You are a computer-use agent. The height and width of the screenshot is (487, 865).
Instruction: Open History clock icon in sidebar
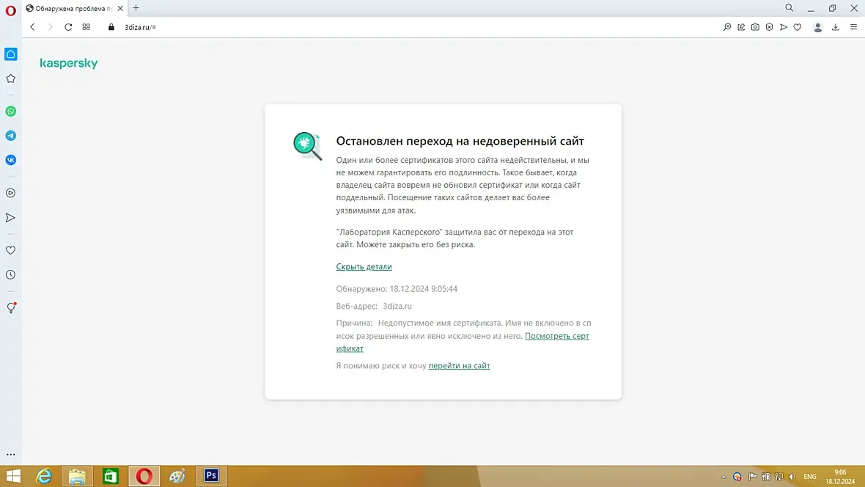(10, 274)
